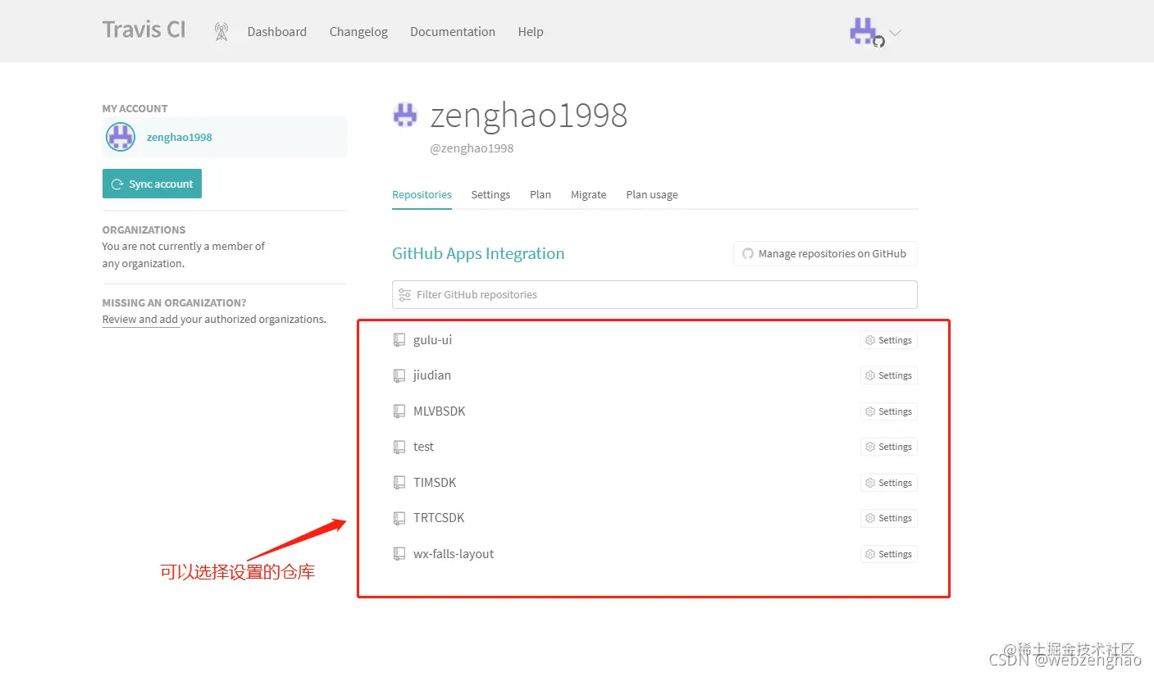The height and width of the screenshot is (677, 1154).
Task: Click the MLVBSDK repository icon
Action: tap(399, 411)
